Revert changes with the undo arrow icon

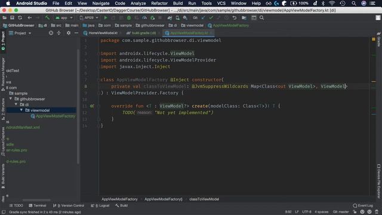click(235, 18)
